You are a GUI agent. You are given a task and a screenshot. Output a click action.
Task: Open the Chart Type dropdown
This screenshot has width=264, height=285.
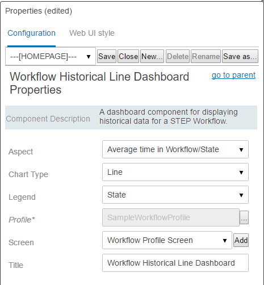click(x=175, y=172)
